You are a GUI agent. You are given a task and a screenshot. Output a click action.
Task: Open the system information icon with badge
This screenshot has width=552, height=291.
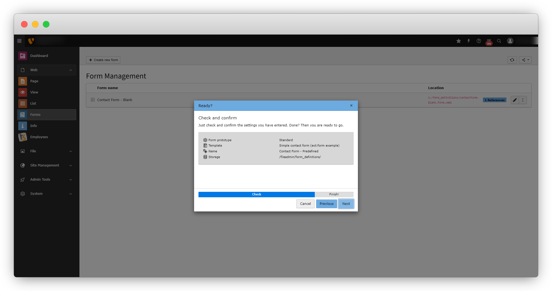[x=489, y=41]
